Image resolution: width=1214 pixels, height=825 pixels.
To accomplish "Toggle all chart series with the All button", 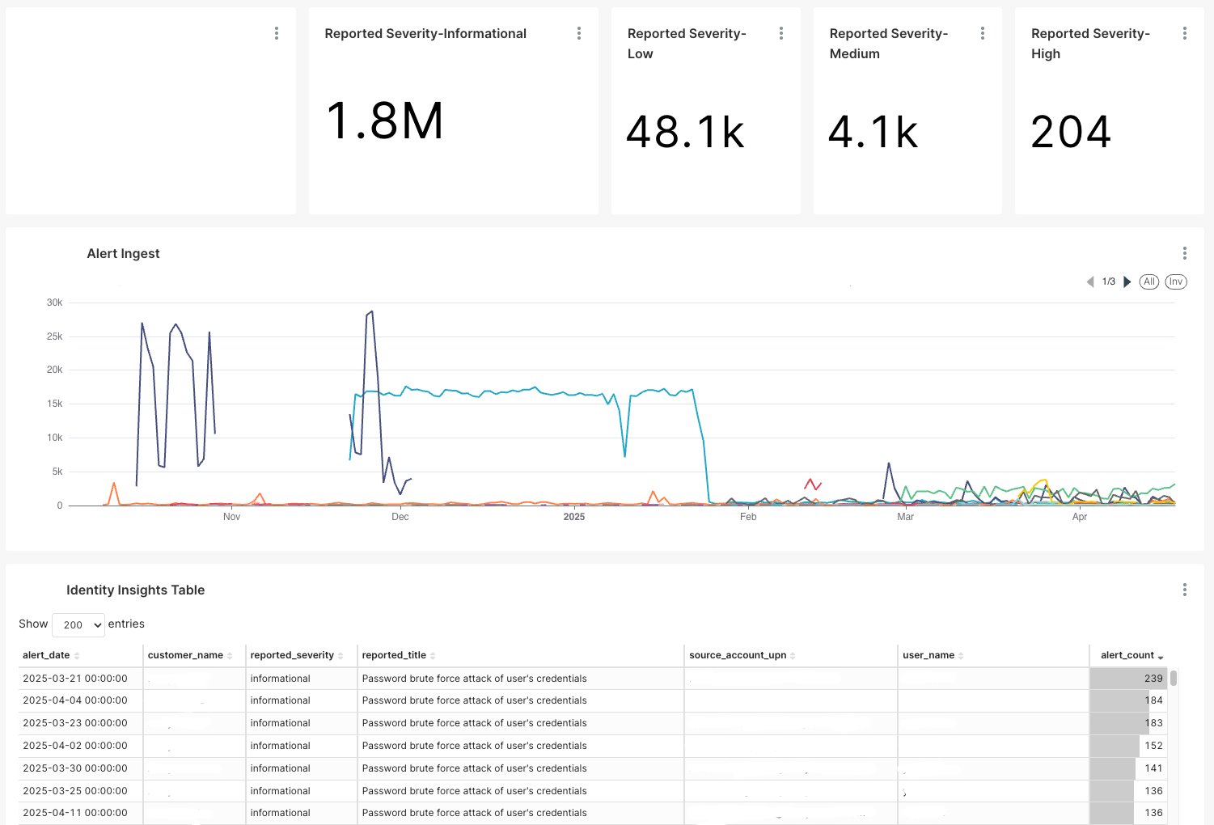I will click(1149, 281).
